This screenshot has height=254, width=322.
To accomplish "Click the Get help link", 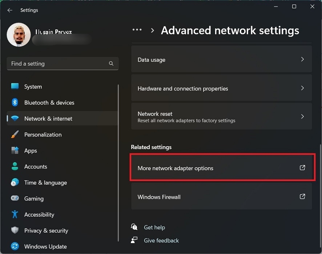I will point(154,227).
